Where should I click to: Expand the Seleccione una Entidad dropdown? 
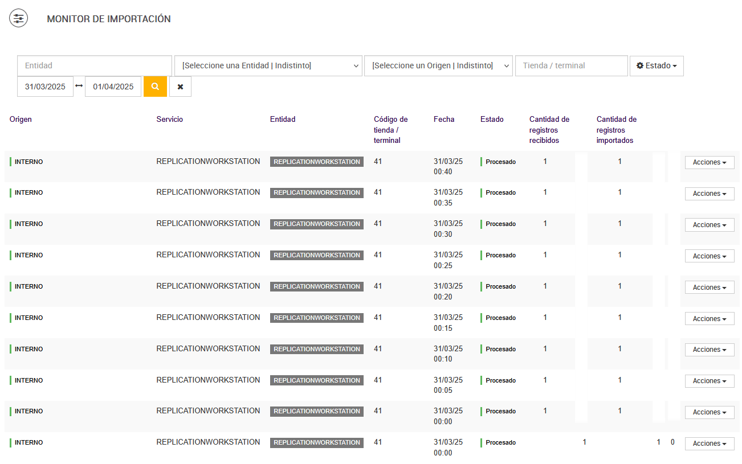(x=268, y=65)
